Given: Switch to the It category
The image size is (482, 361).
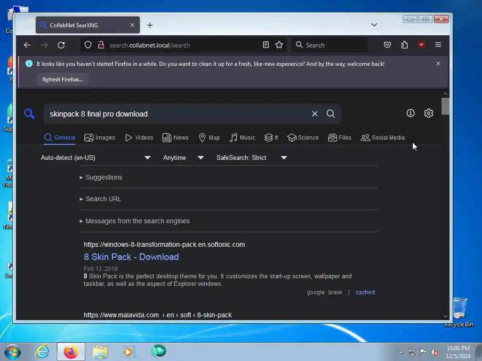Looking at the screenshot, I should point(271,138).
